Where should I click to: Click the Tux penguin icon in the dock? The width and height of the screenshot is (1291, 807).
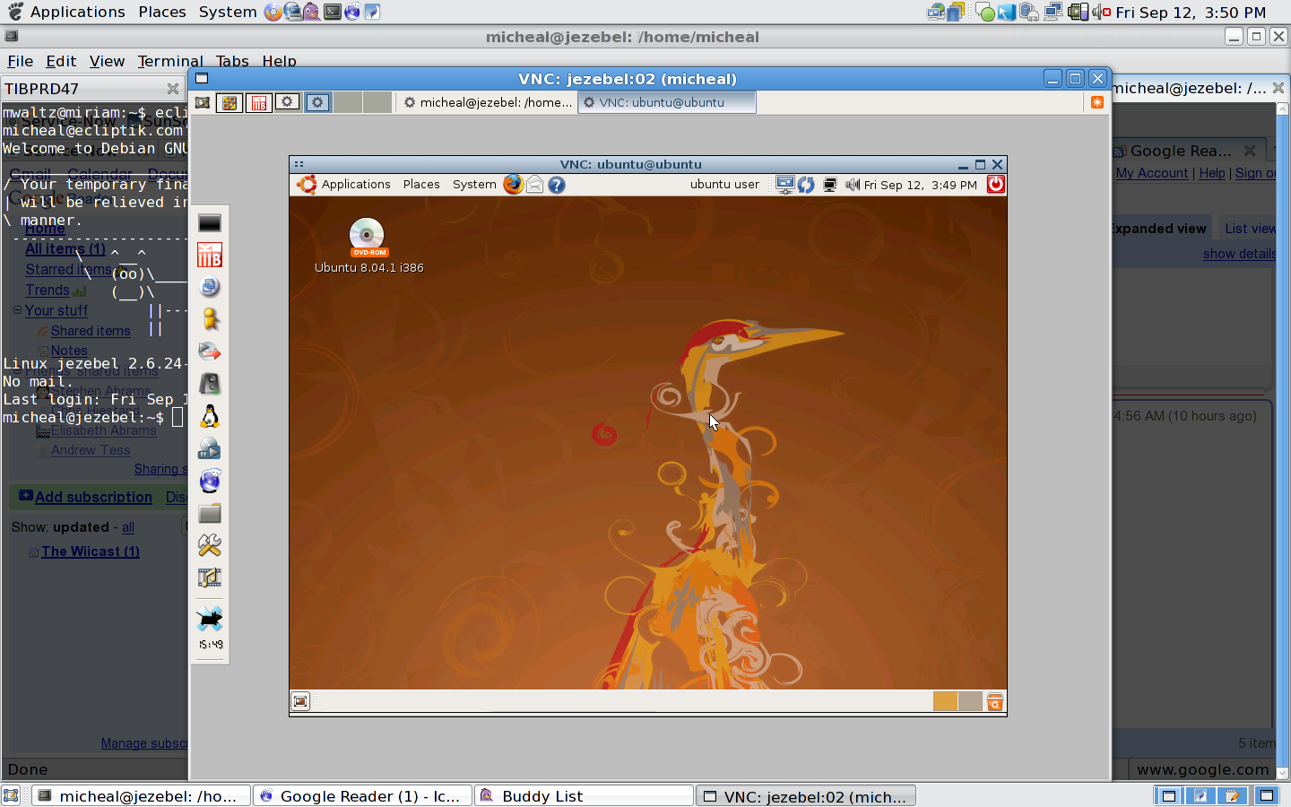pyautogui.click(x=210, y=416)
